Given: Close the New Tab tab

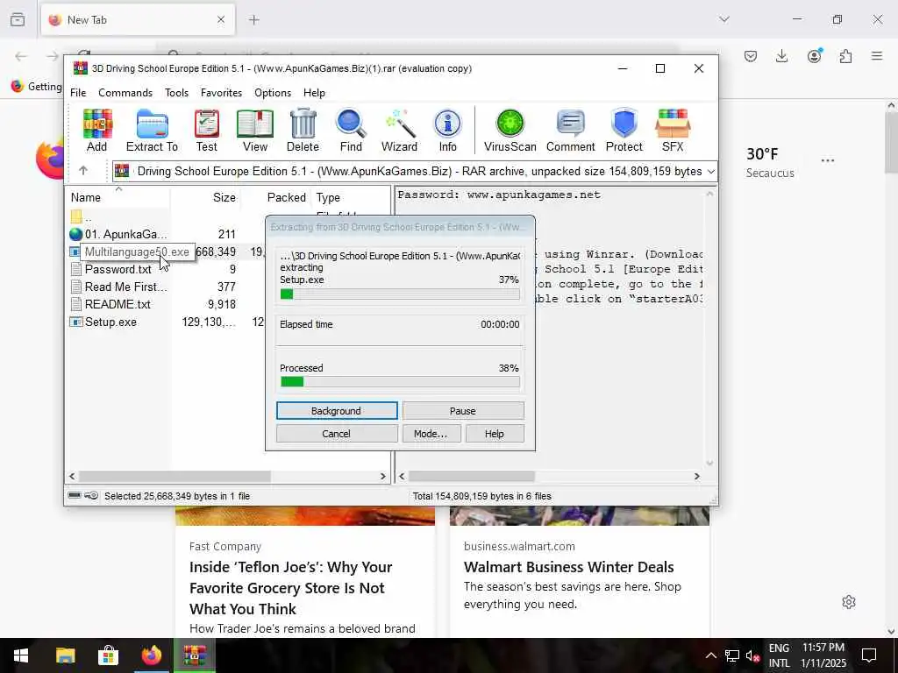Looking at the screenshot, I should (220, 20).
